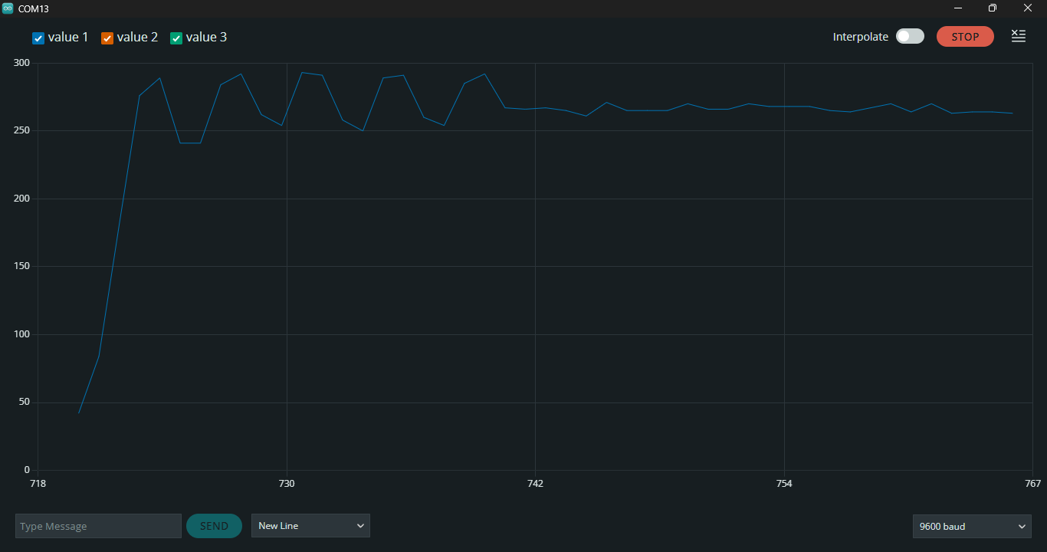Uncheck the value 3 checkbox
The image size is (1047, 552).
pos(176,38)
